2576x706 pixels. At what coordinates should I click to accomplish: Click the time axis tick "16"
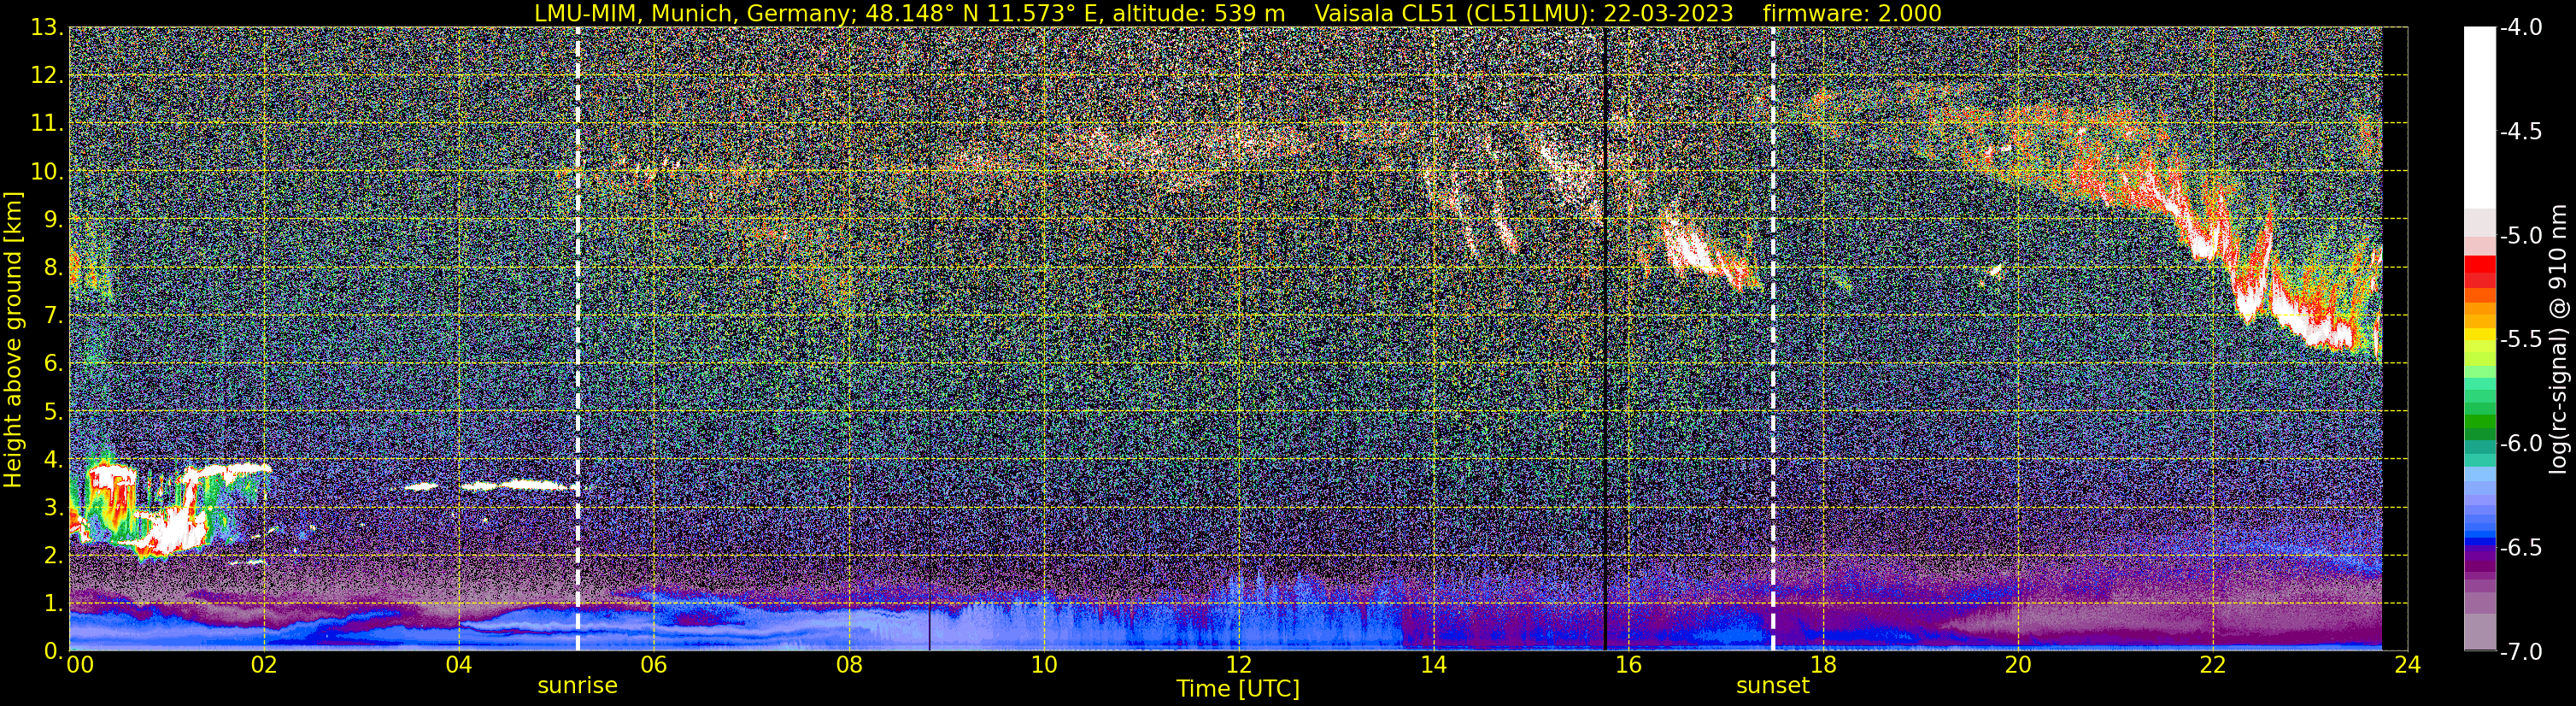click(x=1628, y=666)
